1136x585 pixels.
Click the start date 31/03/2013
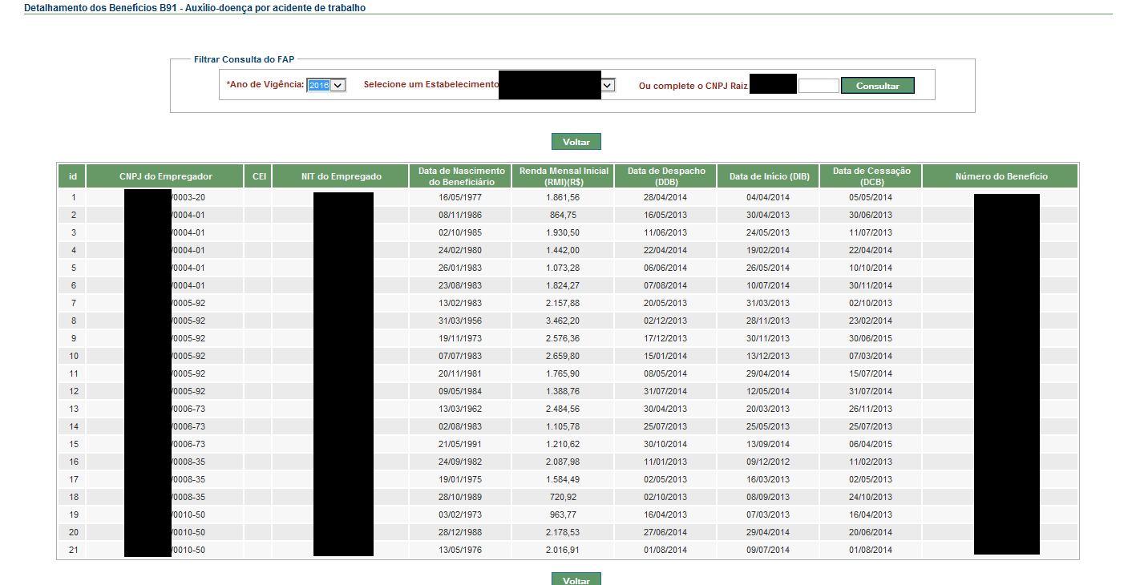[x=768, y=303]
